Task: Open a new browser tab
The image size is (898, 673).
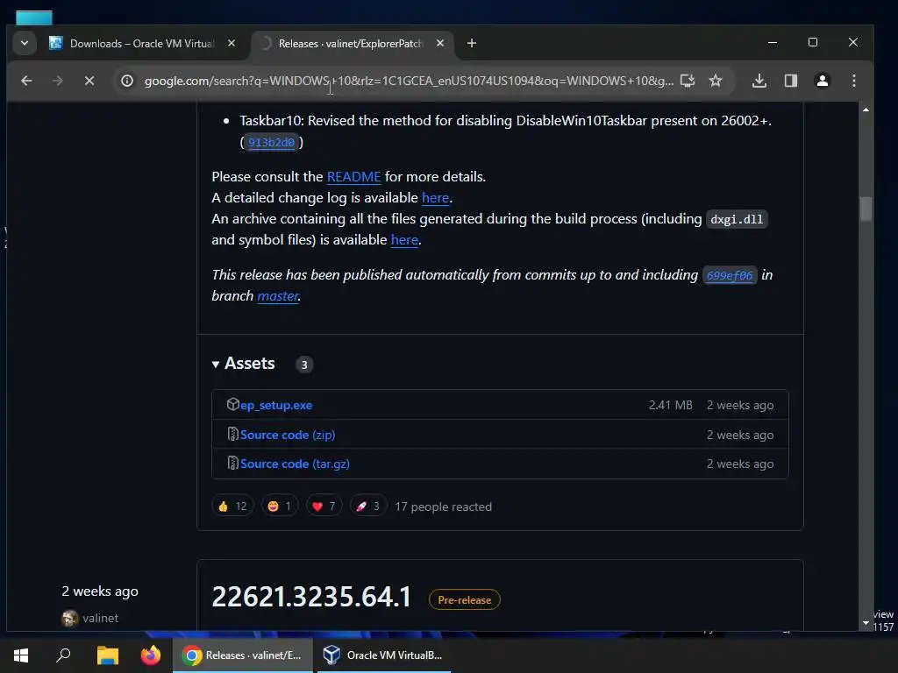Action: click(471, 43)
